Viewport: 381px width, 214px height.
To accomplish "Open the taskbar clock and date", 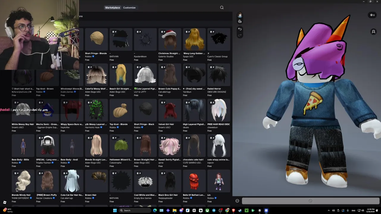I will [371, 210].
